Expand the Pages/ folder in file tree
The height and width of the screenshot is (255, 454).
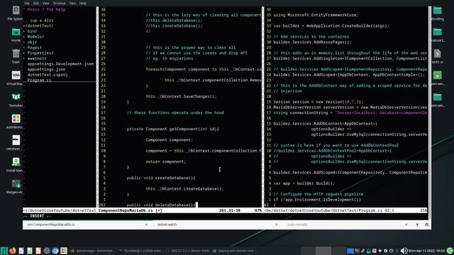(x=34, y=47)
